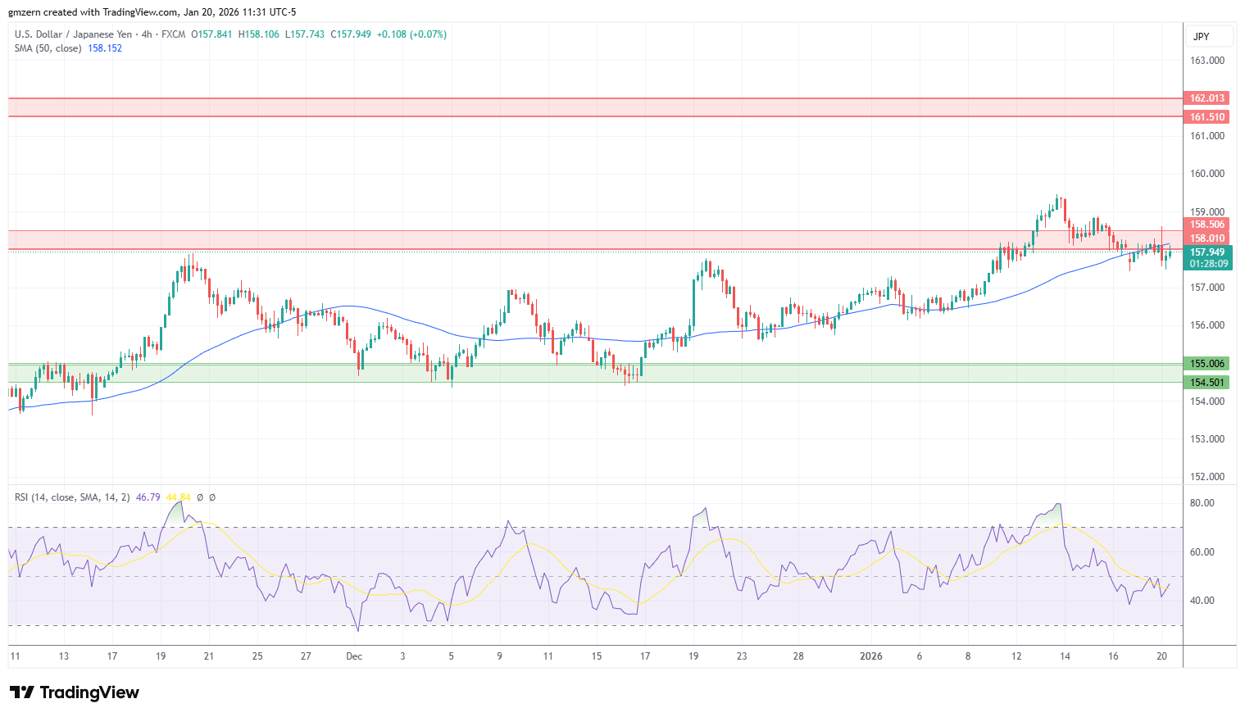Screen dimensions: 1245x717
Task: Click the low price L157.743
Action: click(305, 34)
